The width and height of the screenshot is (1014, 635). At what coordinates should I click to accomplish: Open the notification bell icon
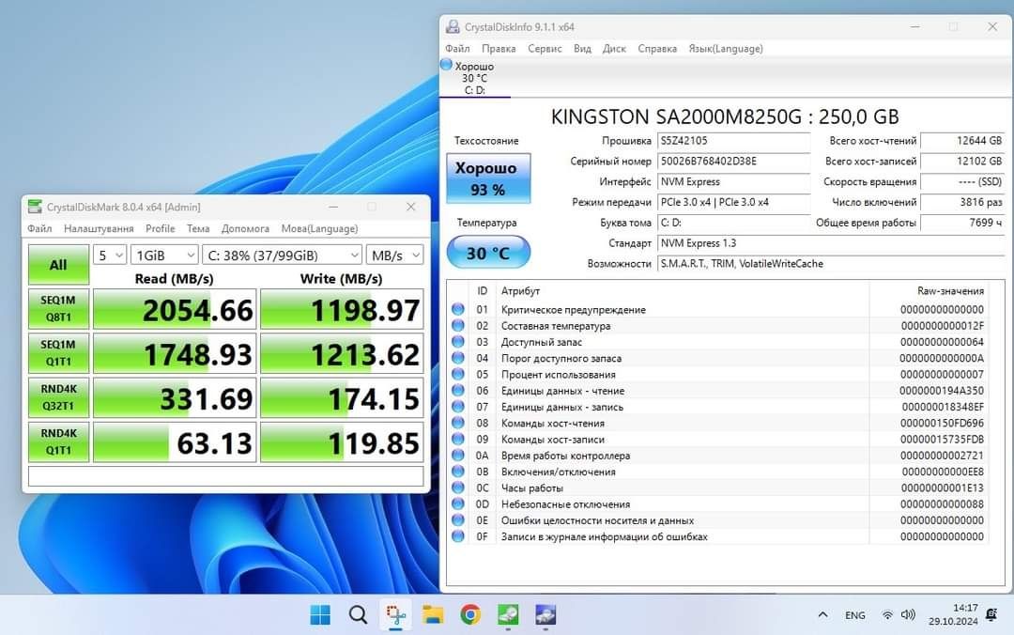pyautogui.click(x=991, y=614)
